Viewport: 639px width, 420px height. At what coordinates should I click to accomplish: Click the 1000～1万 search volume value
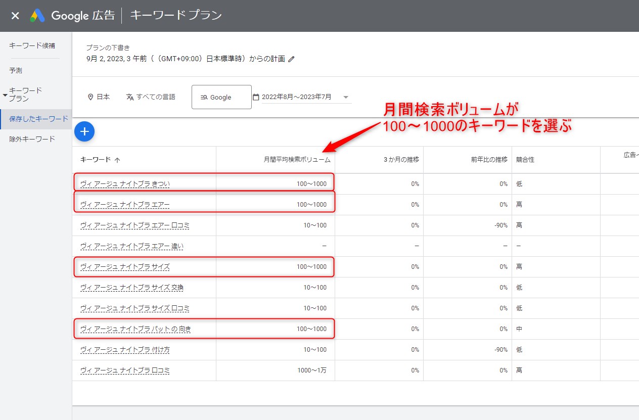pos(312,370)
